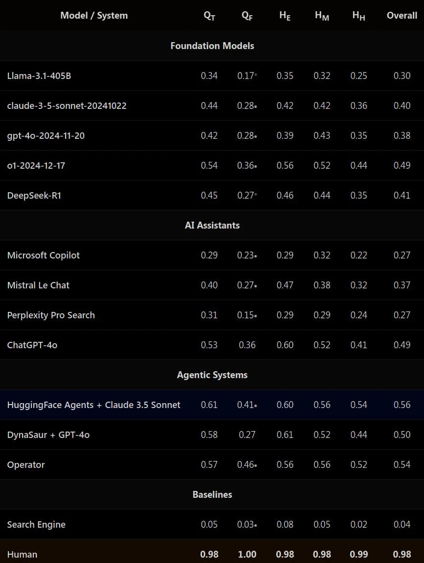Image resolution: width=424 pixels, height=563 pixels.
Task: Click the Mistral Le Chat row label
Action: [x=38, y=285]
